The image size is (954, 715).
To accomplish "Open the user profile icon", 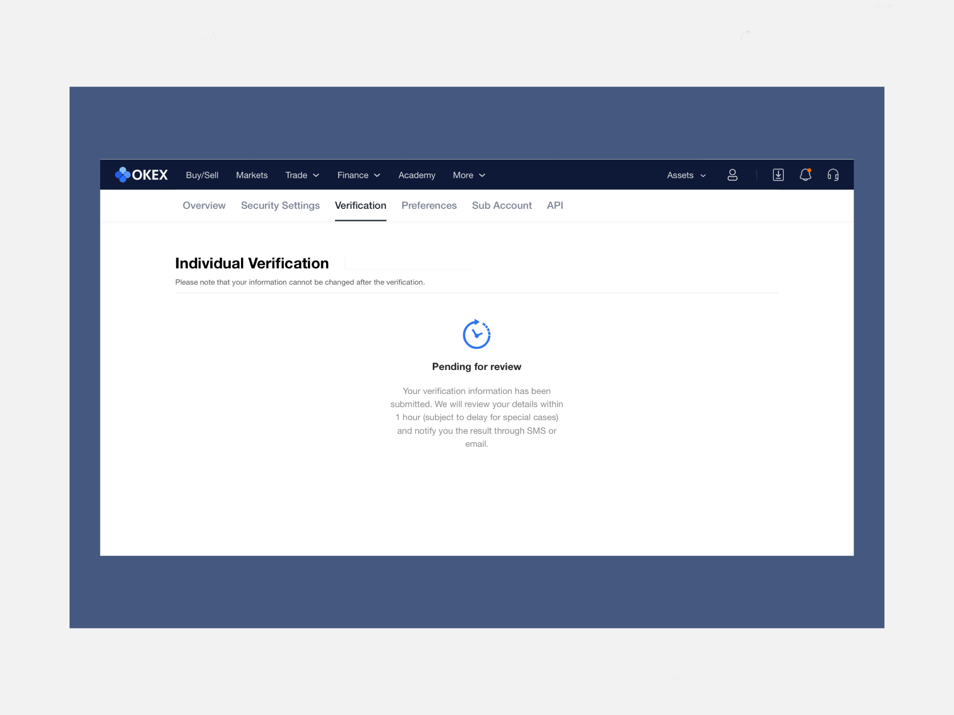I will click(732, 174).
